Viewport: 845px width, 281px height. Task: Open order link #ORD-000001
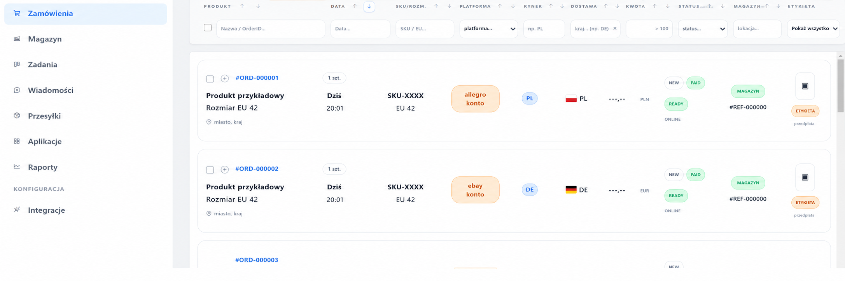pyautogui.click(x=257, y=78)
